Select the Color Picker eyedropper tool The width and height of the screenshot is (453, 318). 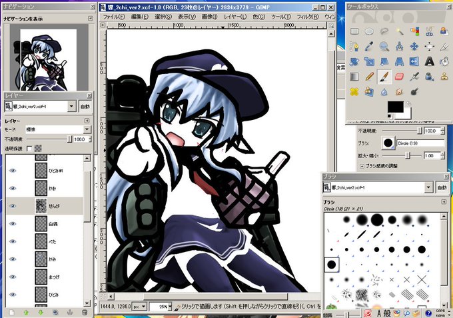tap(369, 46)
